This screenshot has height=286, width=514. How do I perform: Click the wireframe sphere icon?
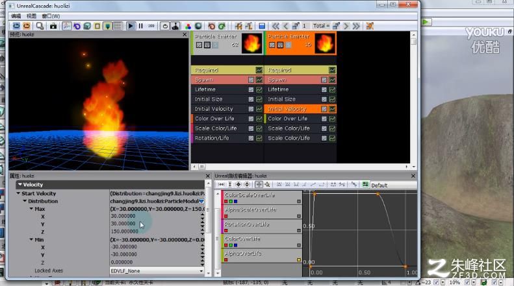198,26
